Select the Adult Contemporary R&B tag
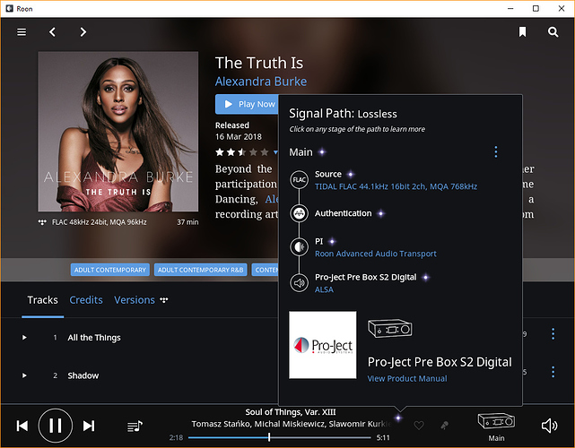Screen dimensions: 575x448 pyautogui.click(x=201, y=270)
